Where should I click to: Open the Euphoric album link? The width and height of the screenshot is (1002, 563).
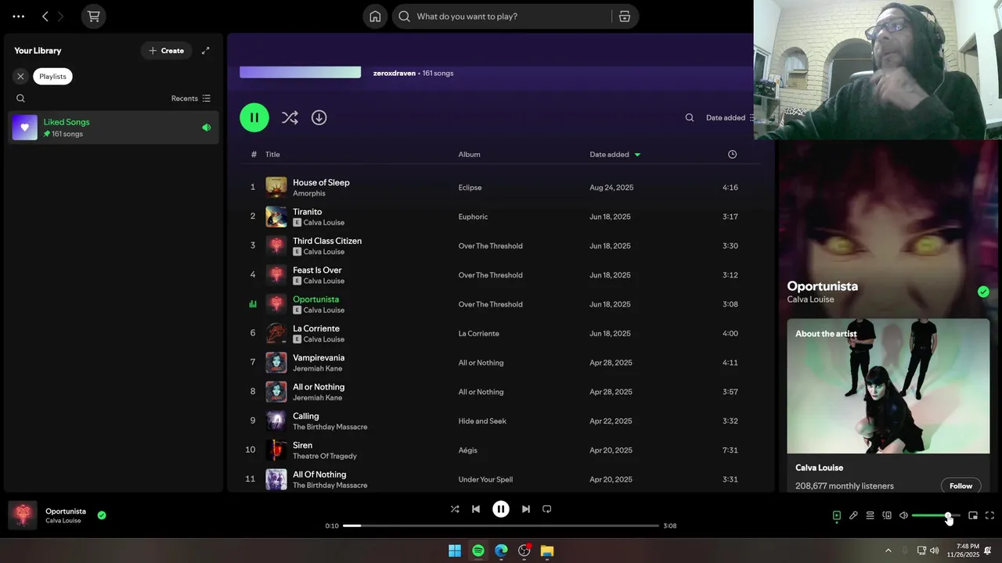tap(473, 217)
